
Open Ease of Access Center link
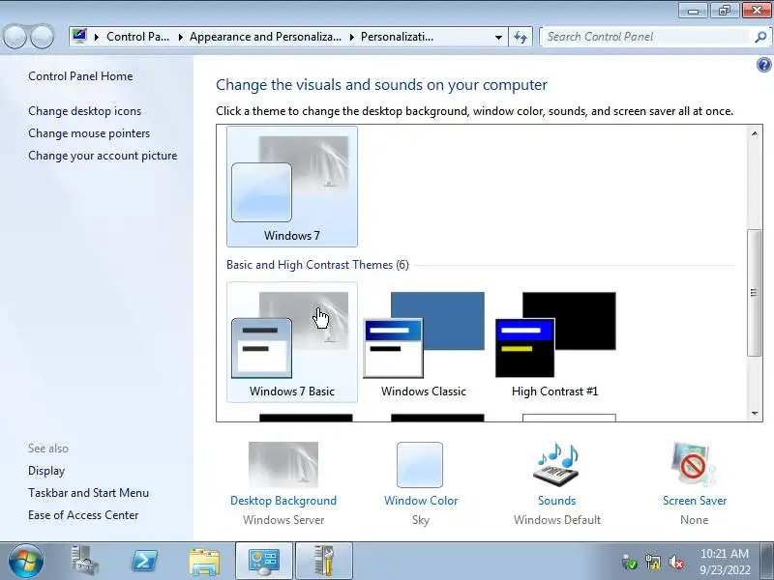[x=83, y=515]
